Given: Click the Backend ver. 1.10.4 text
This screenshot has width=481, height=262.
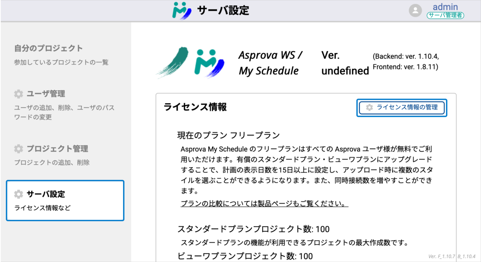Looking at the screenshot, I should [406, 57].
